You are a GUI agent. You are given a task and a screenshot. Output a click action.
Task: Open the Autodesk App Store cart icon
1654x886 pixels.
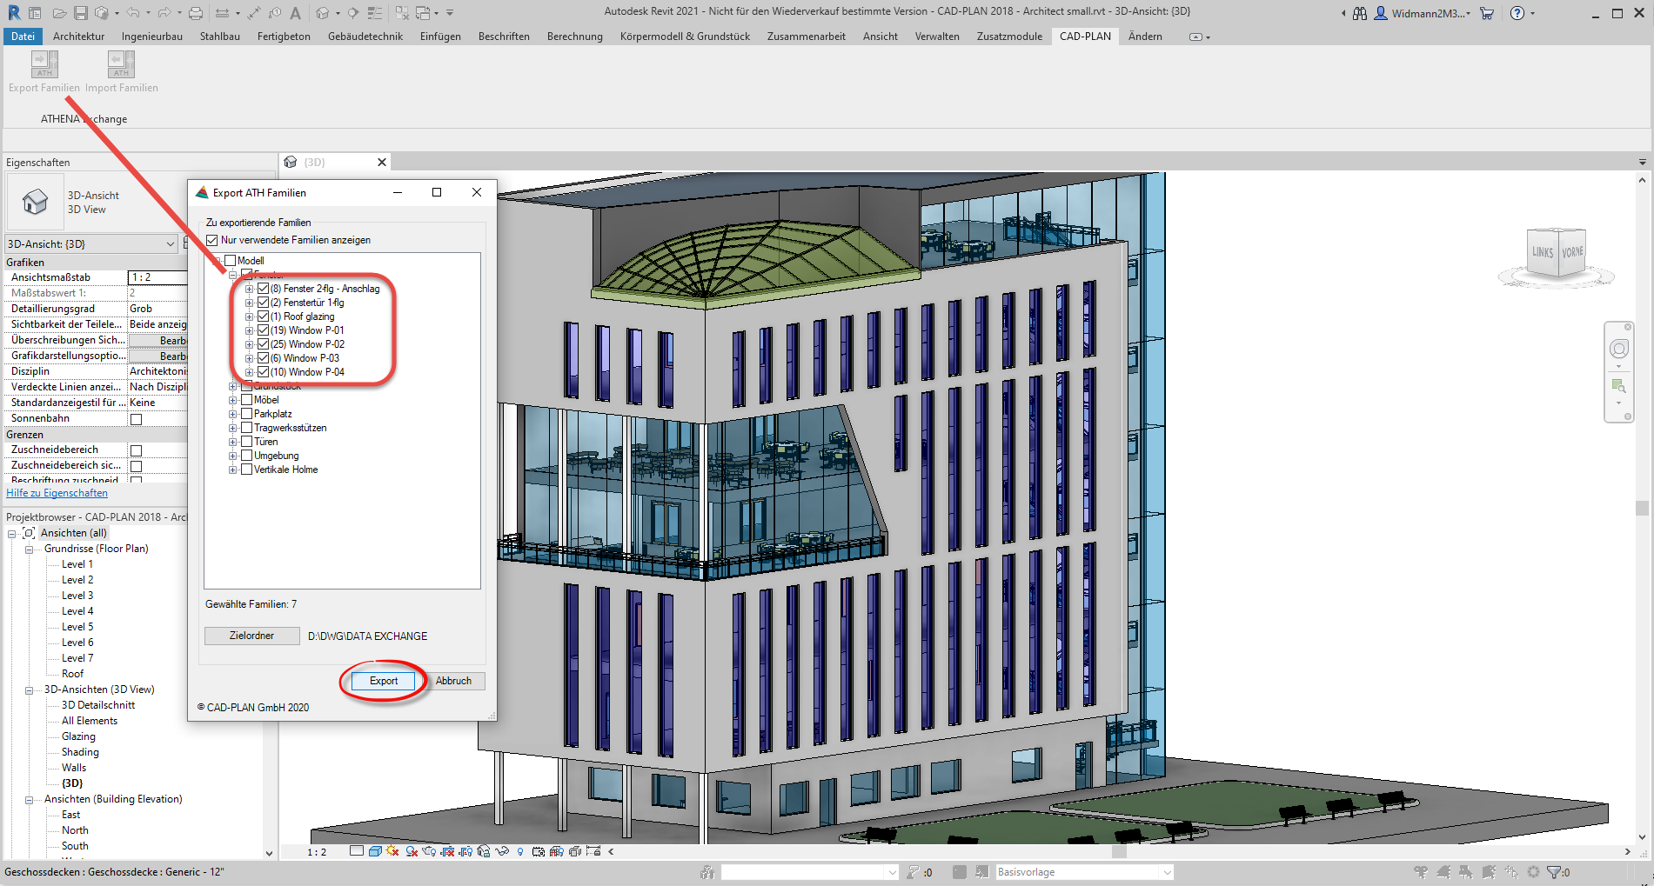tap(1487, 13)
